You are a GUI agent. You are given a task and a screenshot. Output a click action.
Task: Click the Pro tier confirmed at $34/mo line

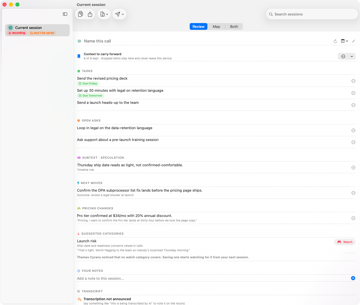pyautogui.click(x=124, y=216)
